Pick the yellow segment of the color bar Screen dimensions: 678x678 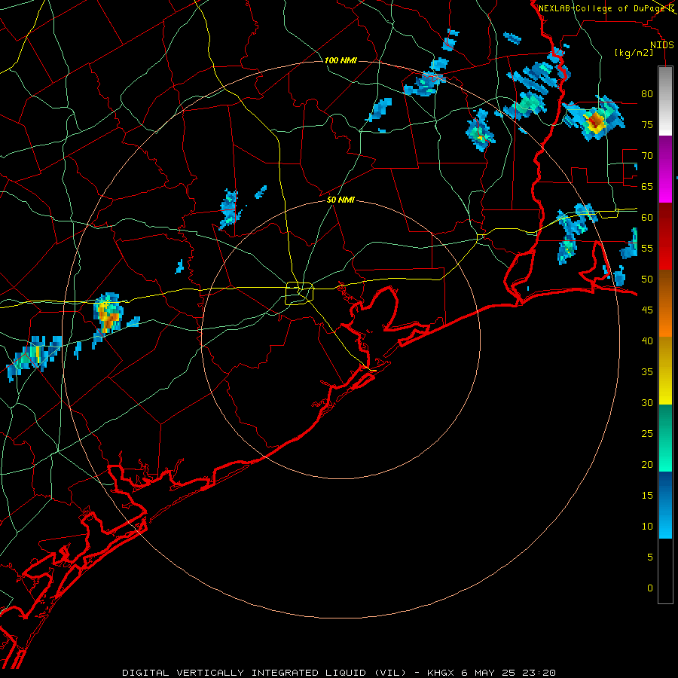(665, 371)
